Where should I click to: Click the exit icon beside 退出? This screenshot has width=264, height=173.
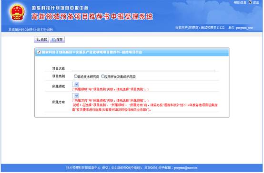tap(250, 2)
